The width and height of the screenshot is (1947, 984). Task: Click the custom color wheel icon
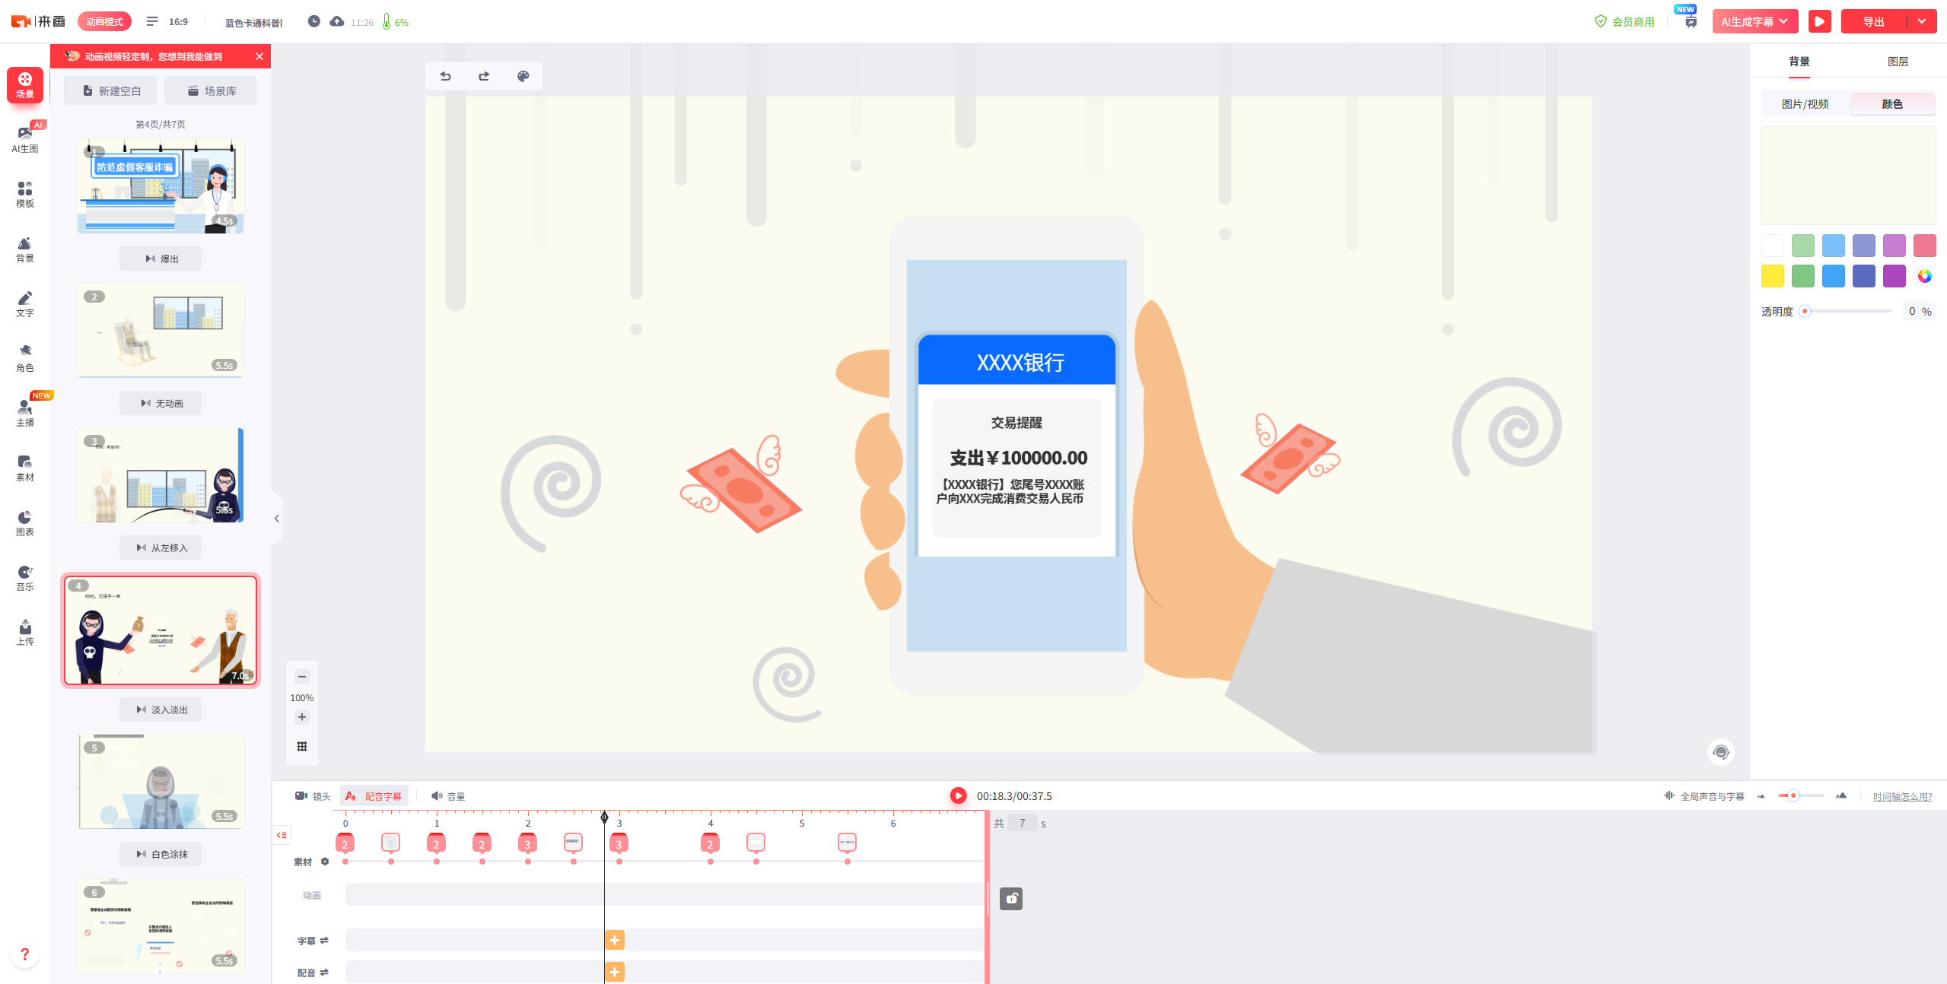[1924, 276]
